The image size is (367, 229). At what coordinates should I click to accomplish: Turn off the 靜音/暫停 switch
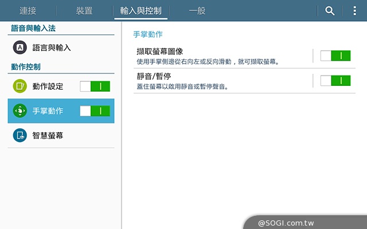335,80
